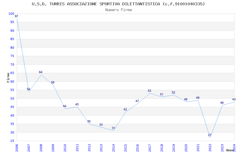Click year 2008 on the horizontal axis
Image resolution: width=237 pixels, height=153 pixels.
point(41,148)
